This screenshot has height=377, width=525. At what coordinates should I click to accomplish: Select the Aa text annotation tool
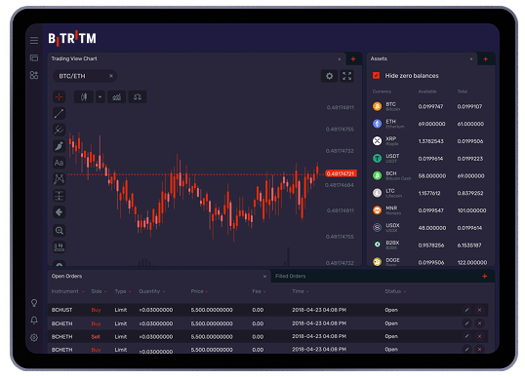(x=59, y=163)
